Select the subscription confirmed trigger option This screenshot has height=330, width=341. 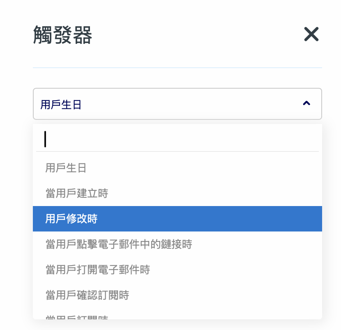coord(88,295)
